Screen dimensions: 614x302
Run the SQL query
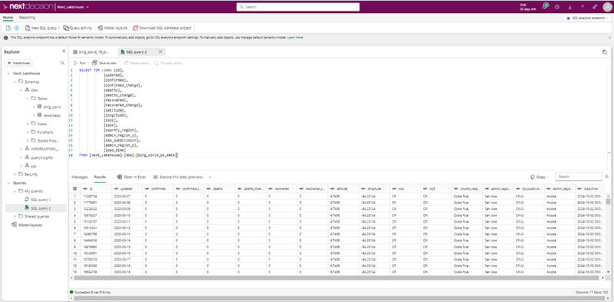coord(80,62)
